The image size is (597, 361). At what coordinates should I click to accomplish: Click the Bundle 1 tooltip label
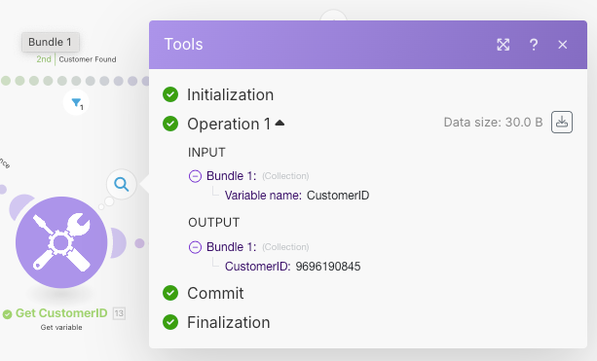[x=51, y=42]
